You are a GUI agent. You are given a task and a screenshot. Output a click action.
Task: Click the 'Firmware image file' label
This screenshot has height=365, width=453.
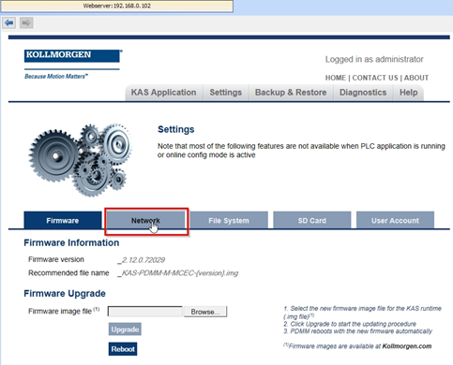64,311
